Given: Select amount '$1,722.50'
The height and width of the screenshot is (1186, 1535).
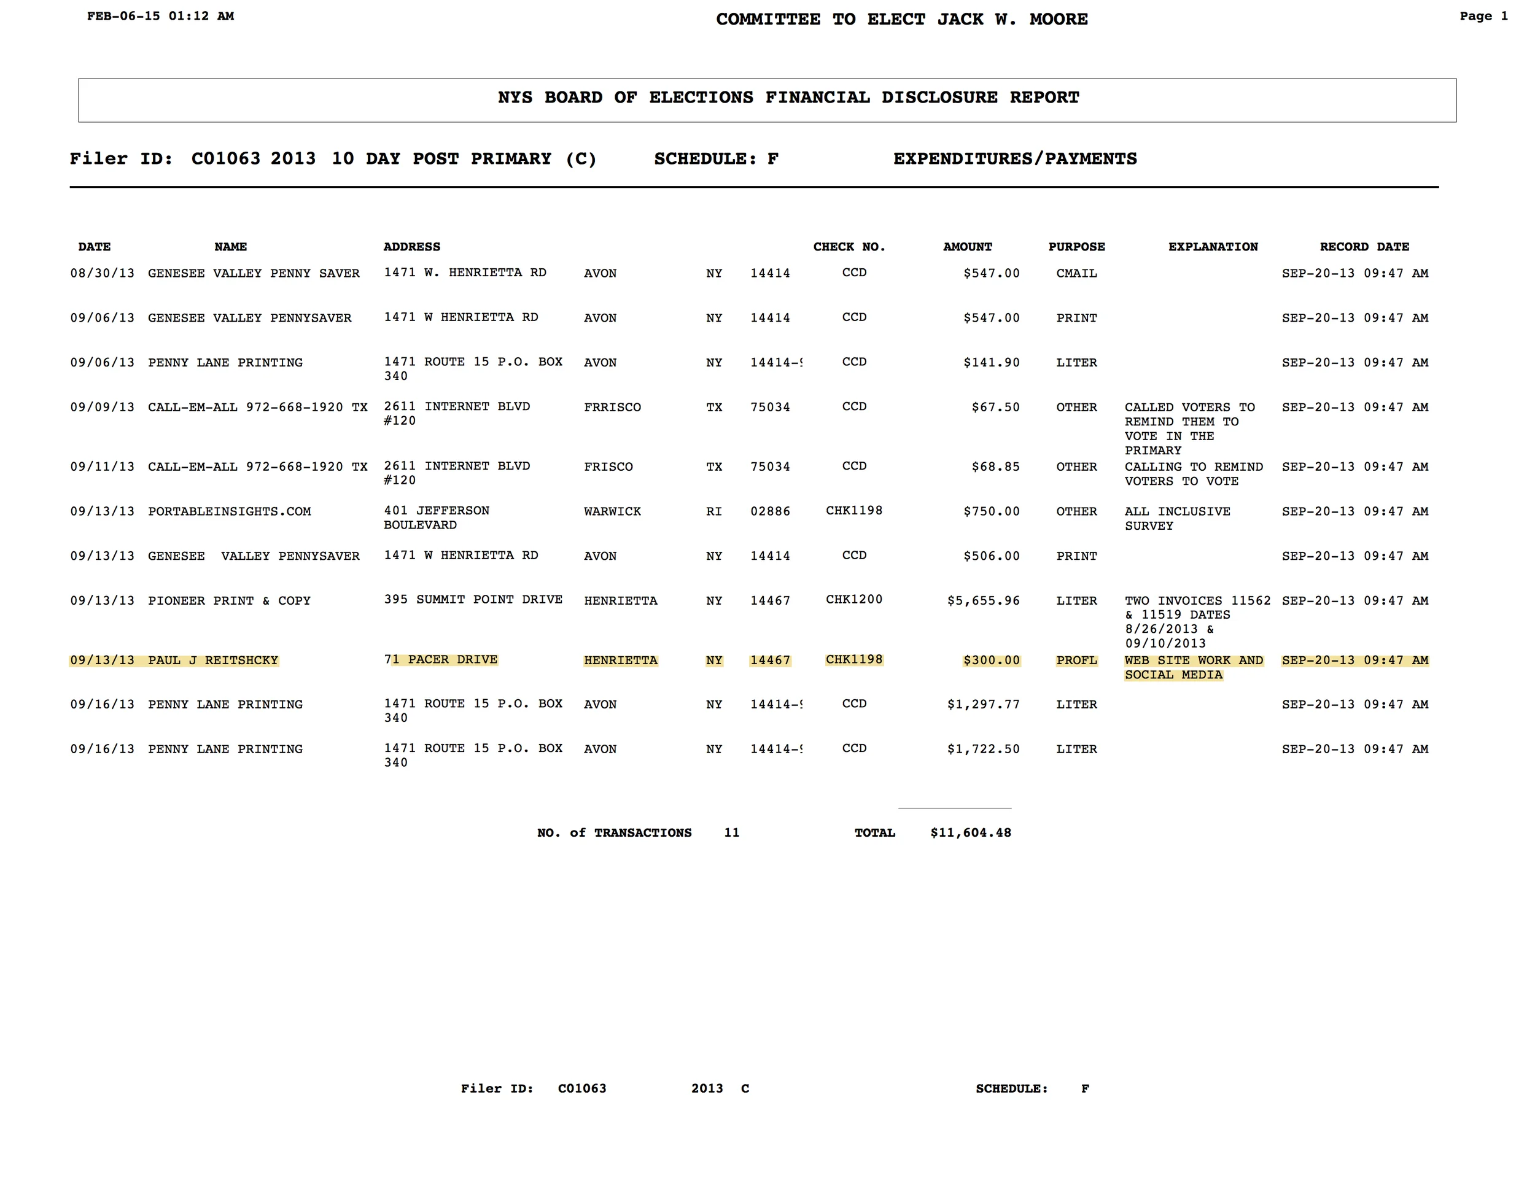Looking at the screenshot, I should pyautogui.click(x=983, y=750).
